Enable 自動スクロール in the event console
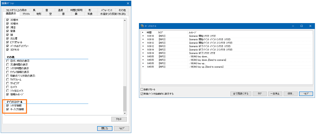 142,89
